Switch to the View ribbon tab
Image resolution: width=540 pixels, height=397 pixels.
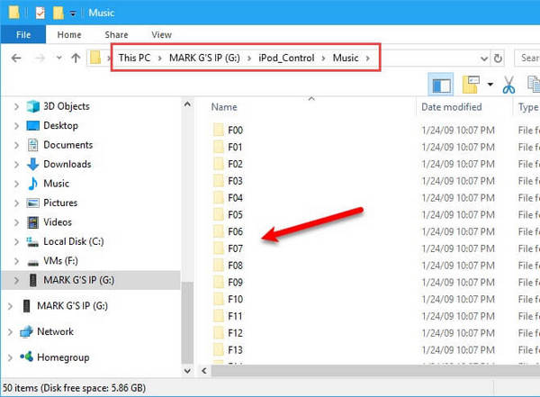coord(161,35)
